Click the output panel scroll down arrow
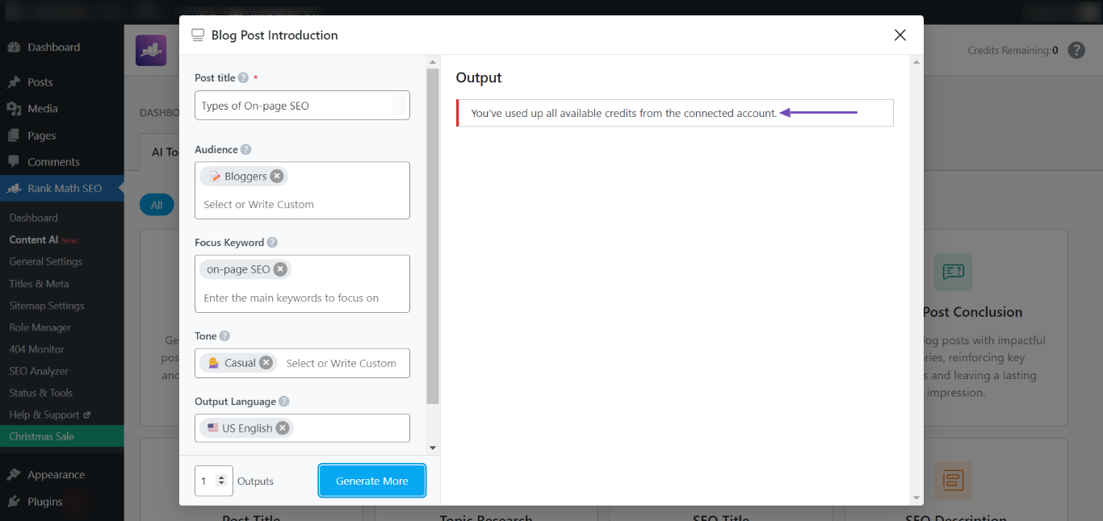 (916, 498)
